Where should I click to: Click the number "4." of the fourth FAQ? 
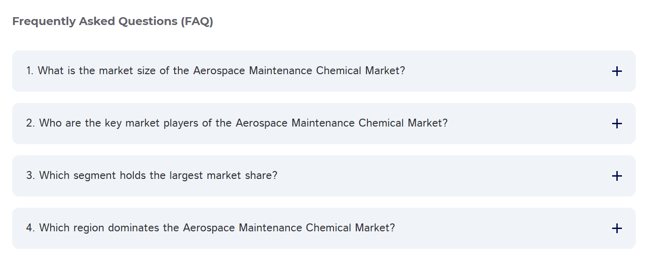pyautogui.click(x=31, y=228)
